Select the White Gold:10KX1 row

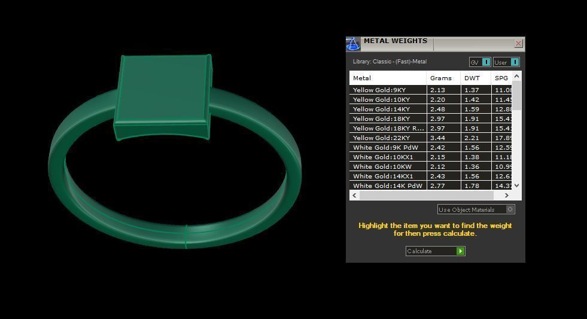tap(430, 157)
